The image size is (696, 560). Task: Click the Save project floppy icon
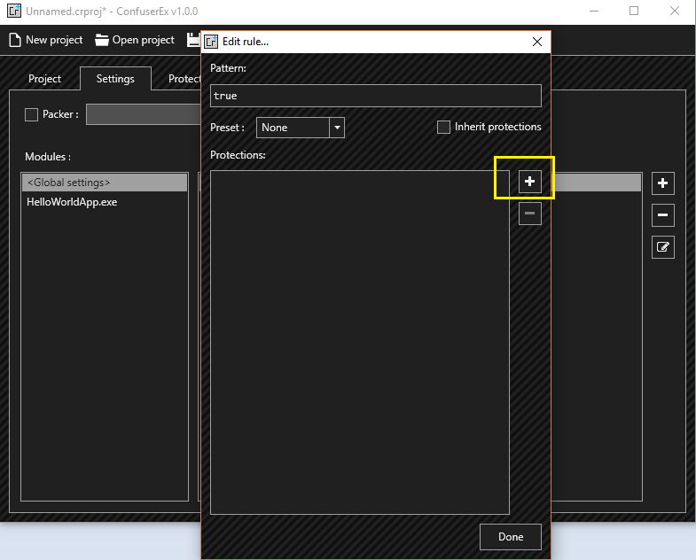(193, 40)
